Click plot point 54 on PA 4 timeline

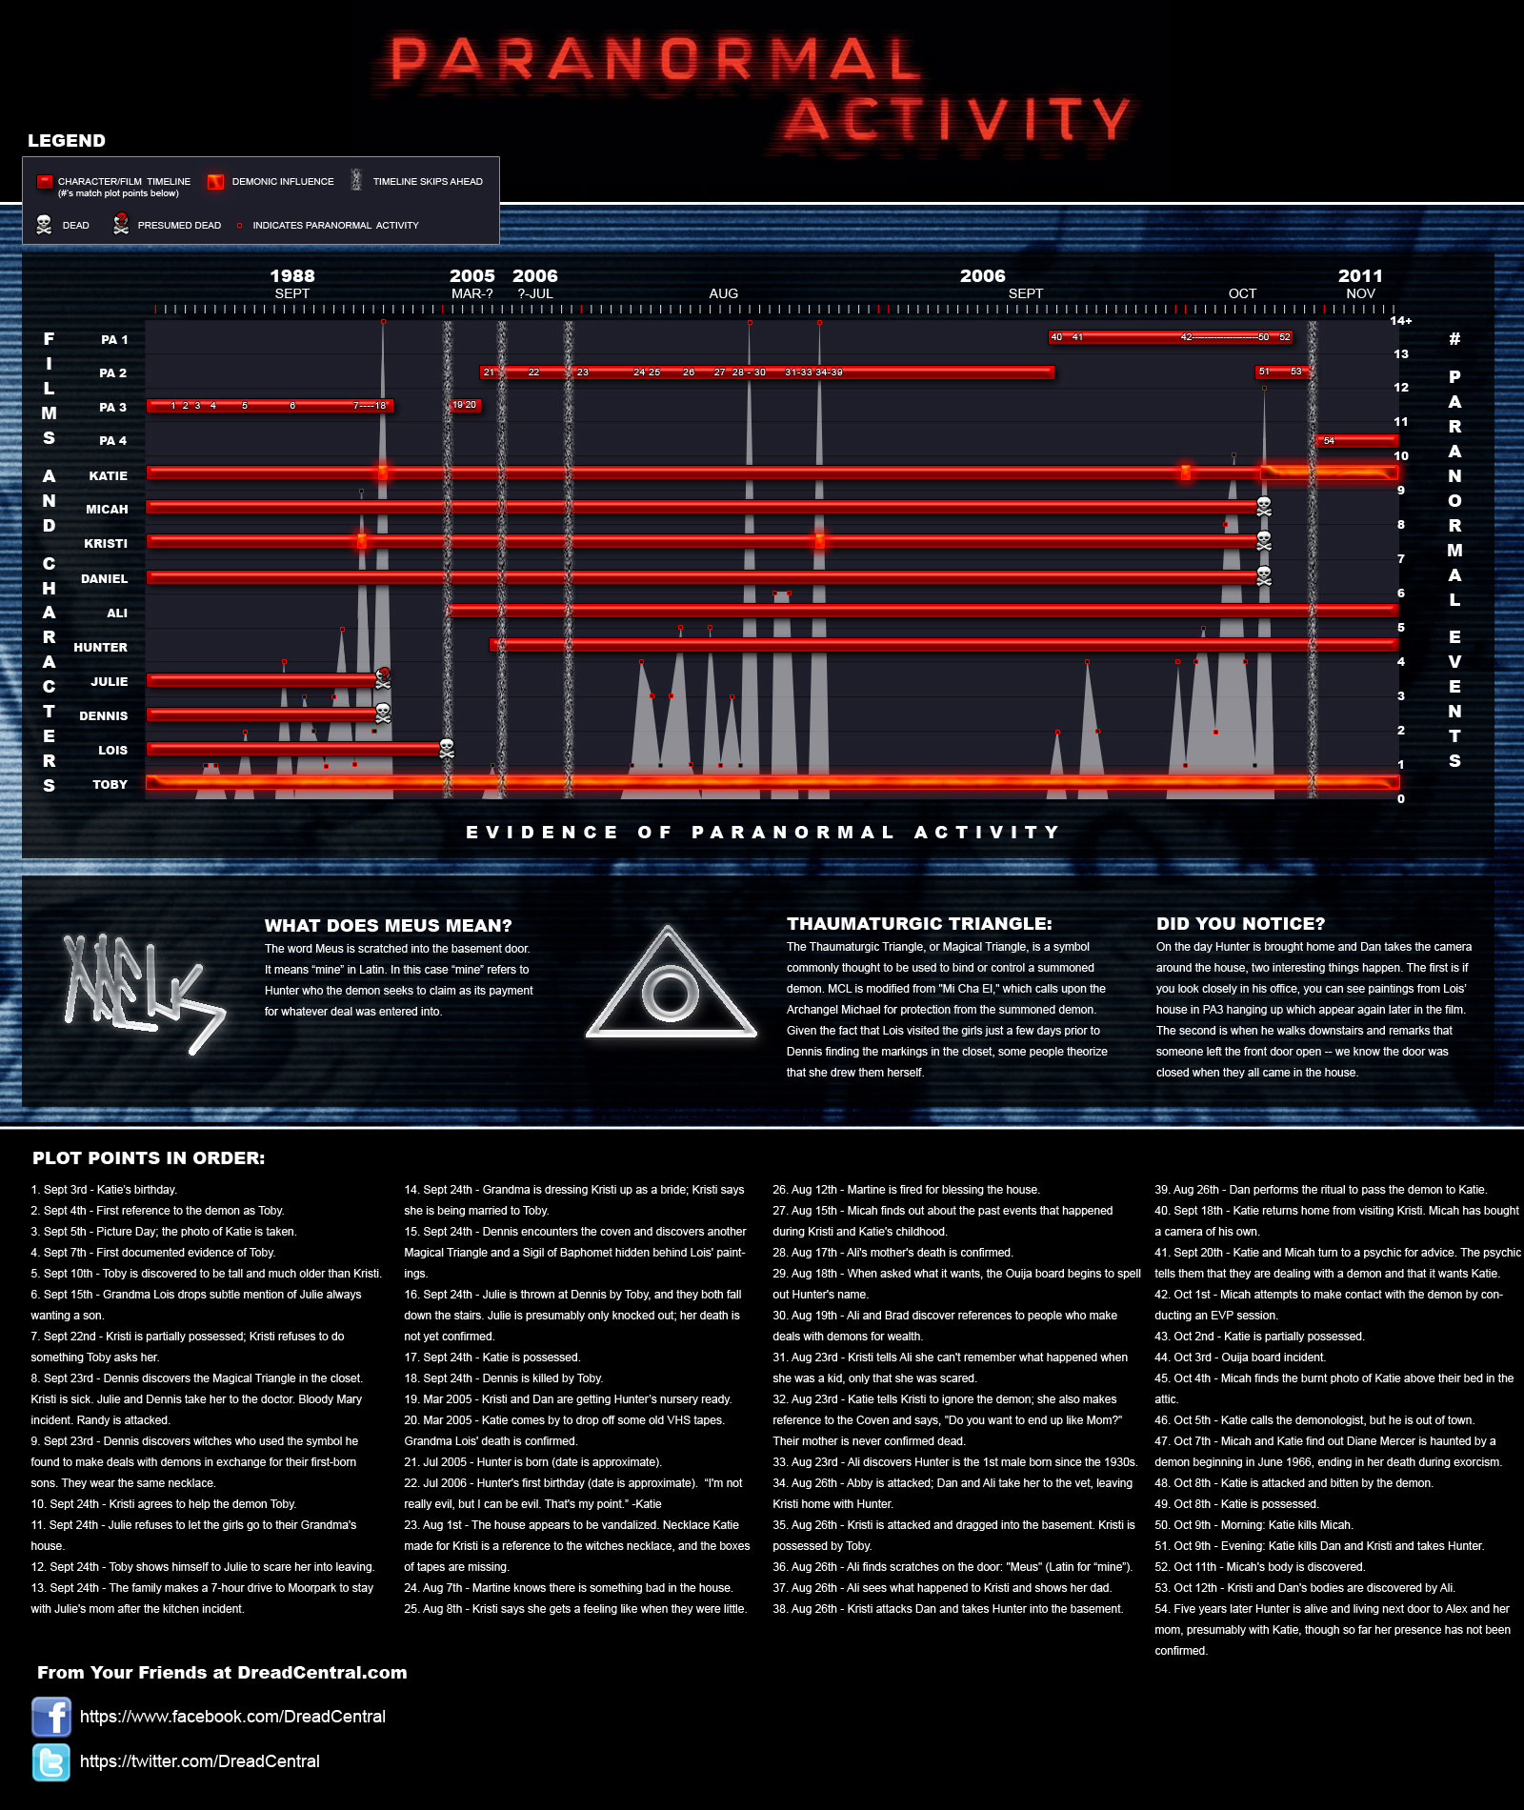(x=1329, y=441)
